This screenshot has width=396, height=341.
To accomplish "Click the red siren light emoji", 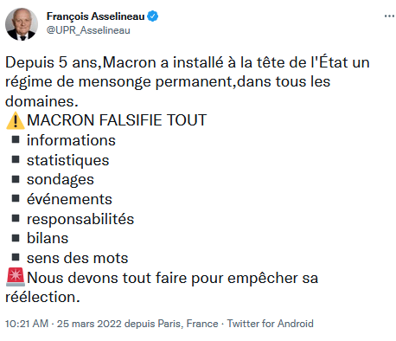I will coord(16,277).
